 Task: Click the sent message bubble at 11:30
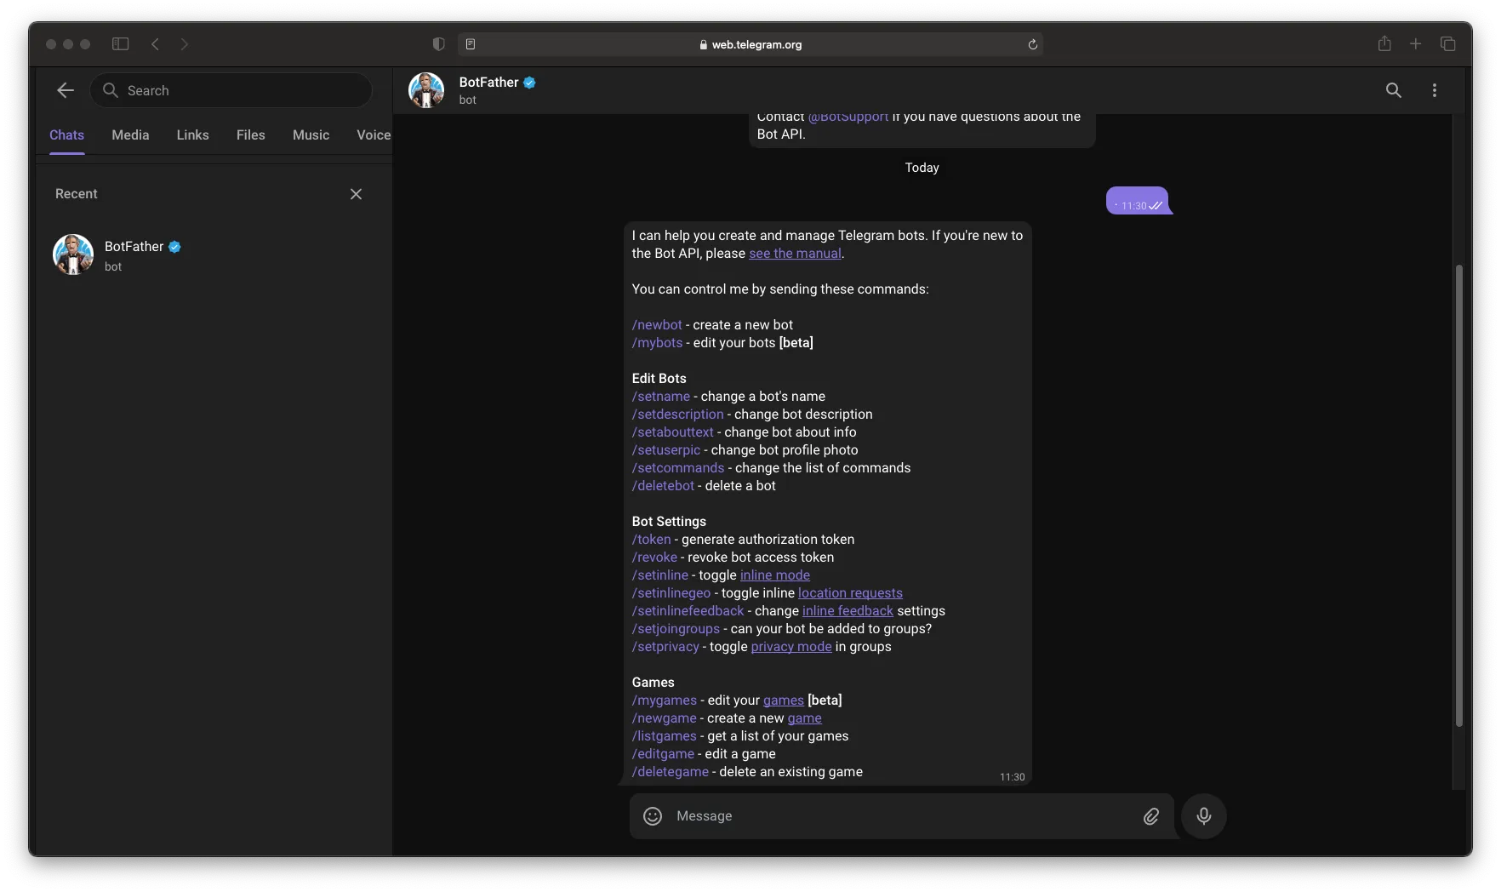(1138, 201)
